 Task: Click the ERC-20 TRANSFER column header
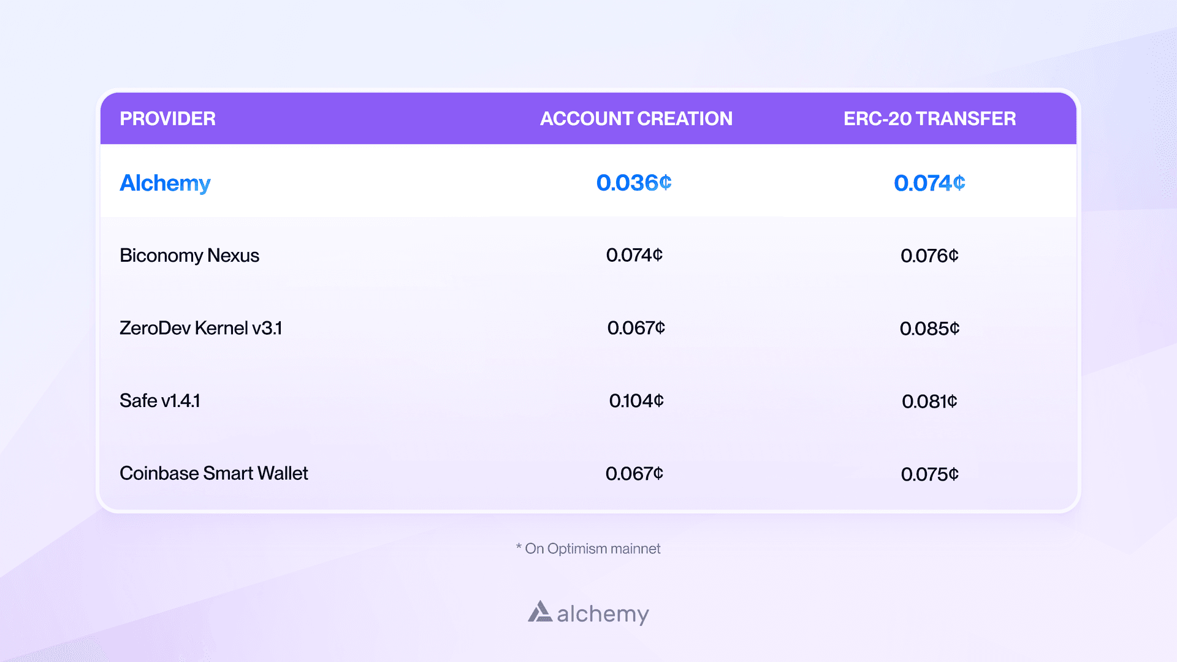click(929, 118)
